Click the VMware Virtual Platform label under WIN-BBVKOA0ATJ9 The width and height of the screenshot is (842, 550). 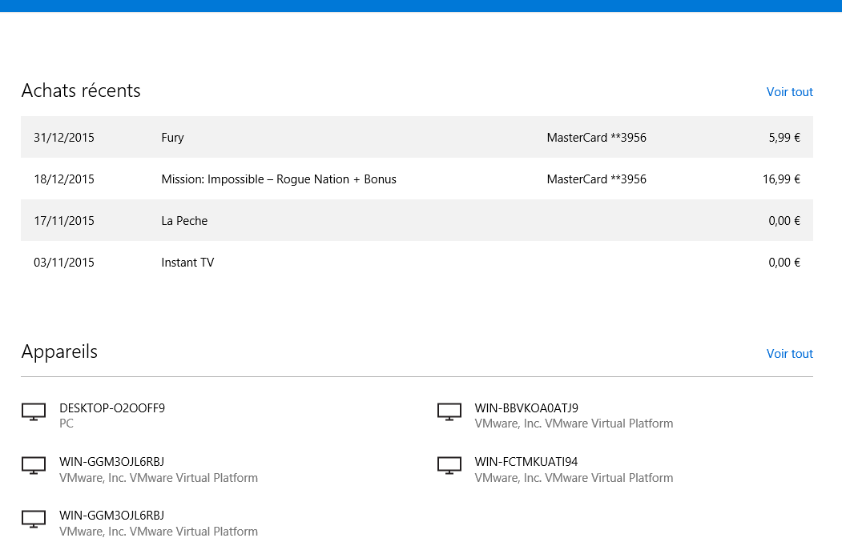tap(574, 424)
